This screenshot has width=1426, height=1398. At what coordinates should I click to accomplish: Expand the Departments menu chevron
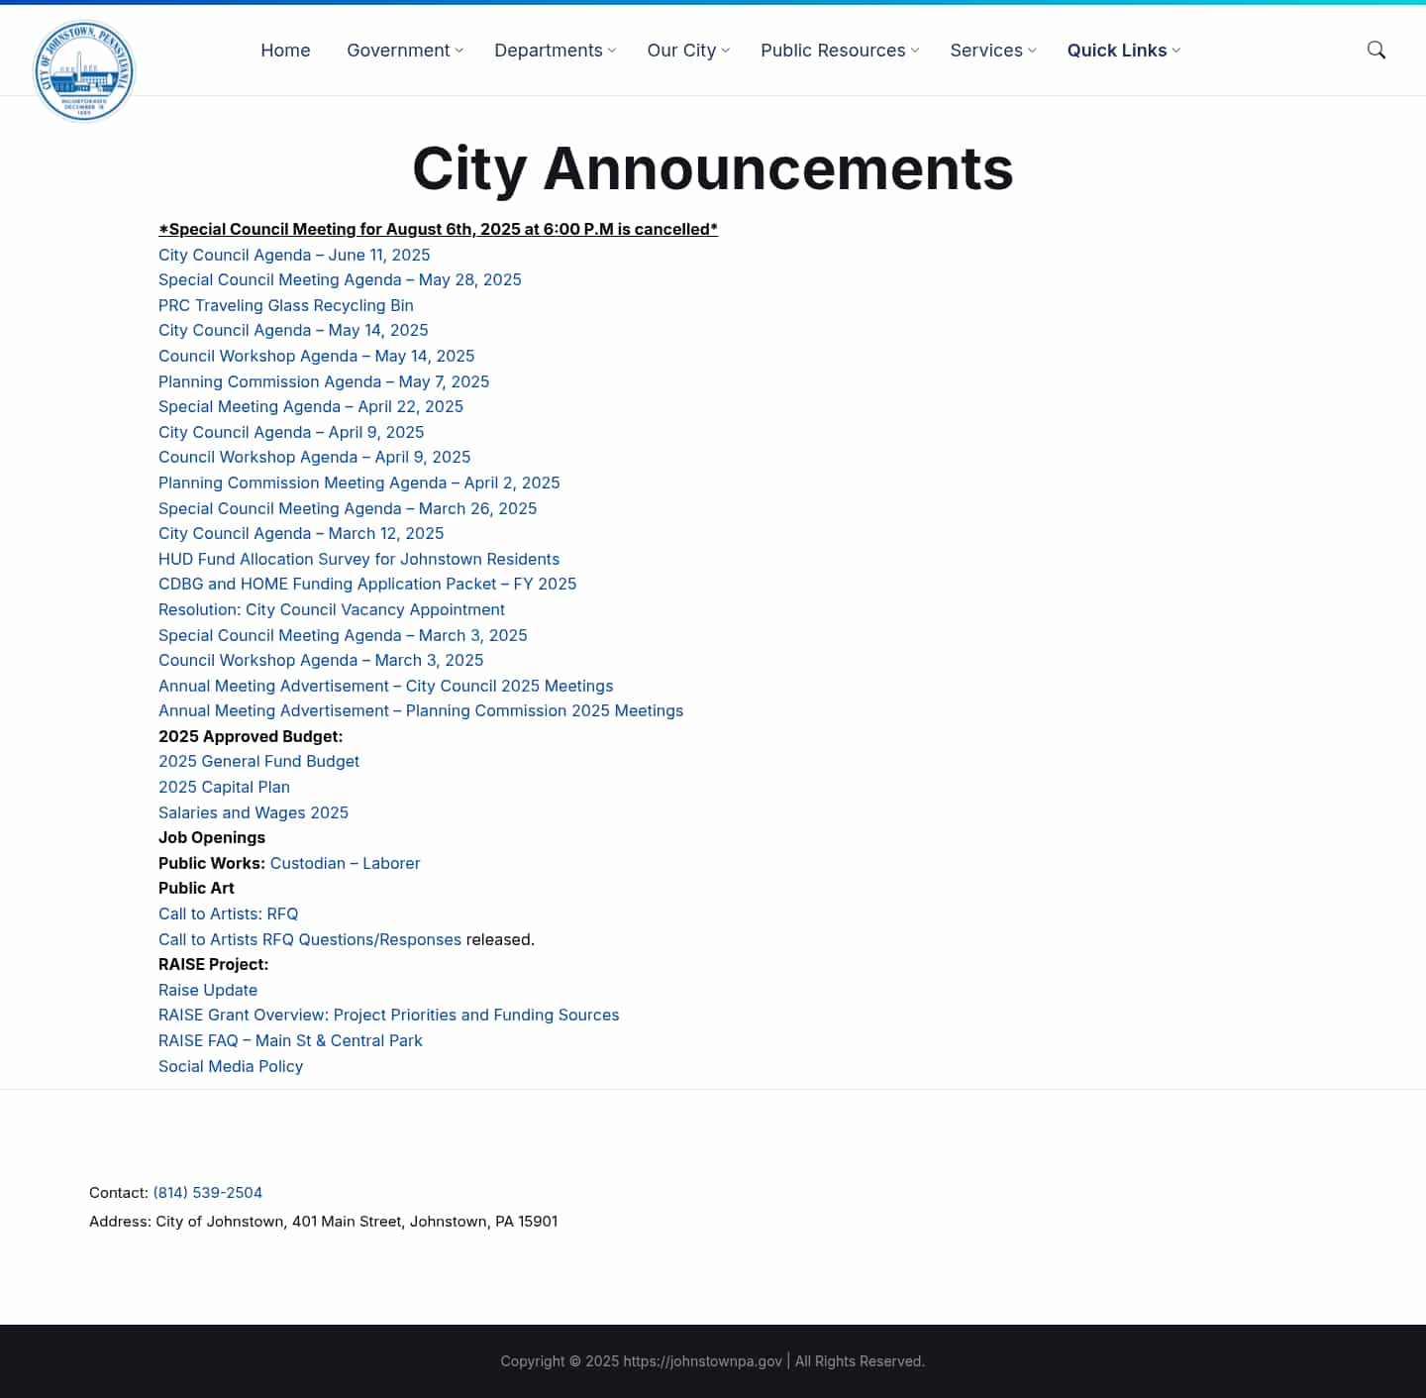coord(612,51)
